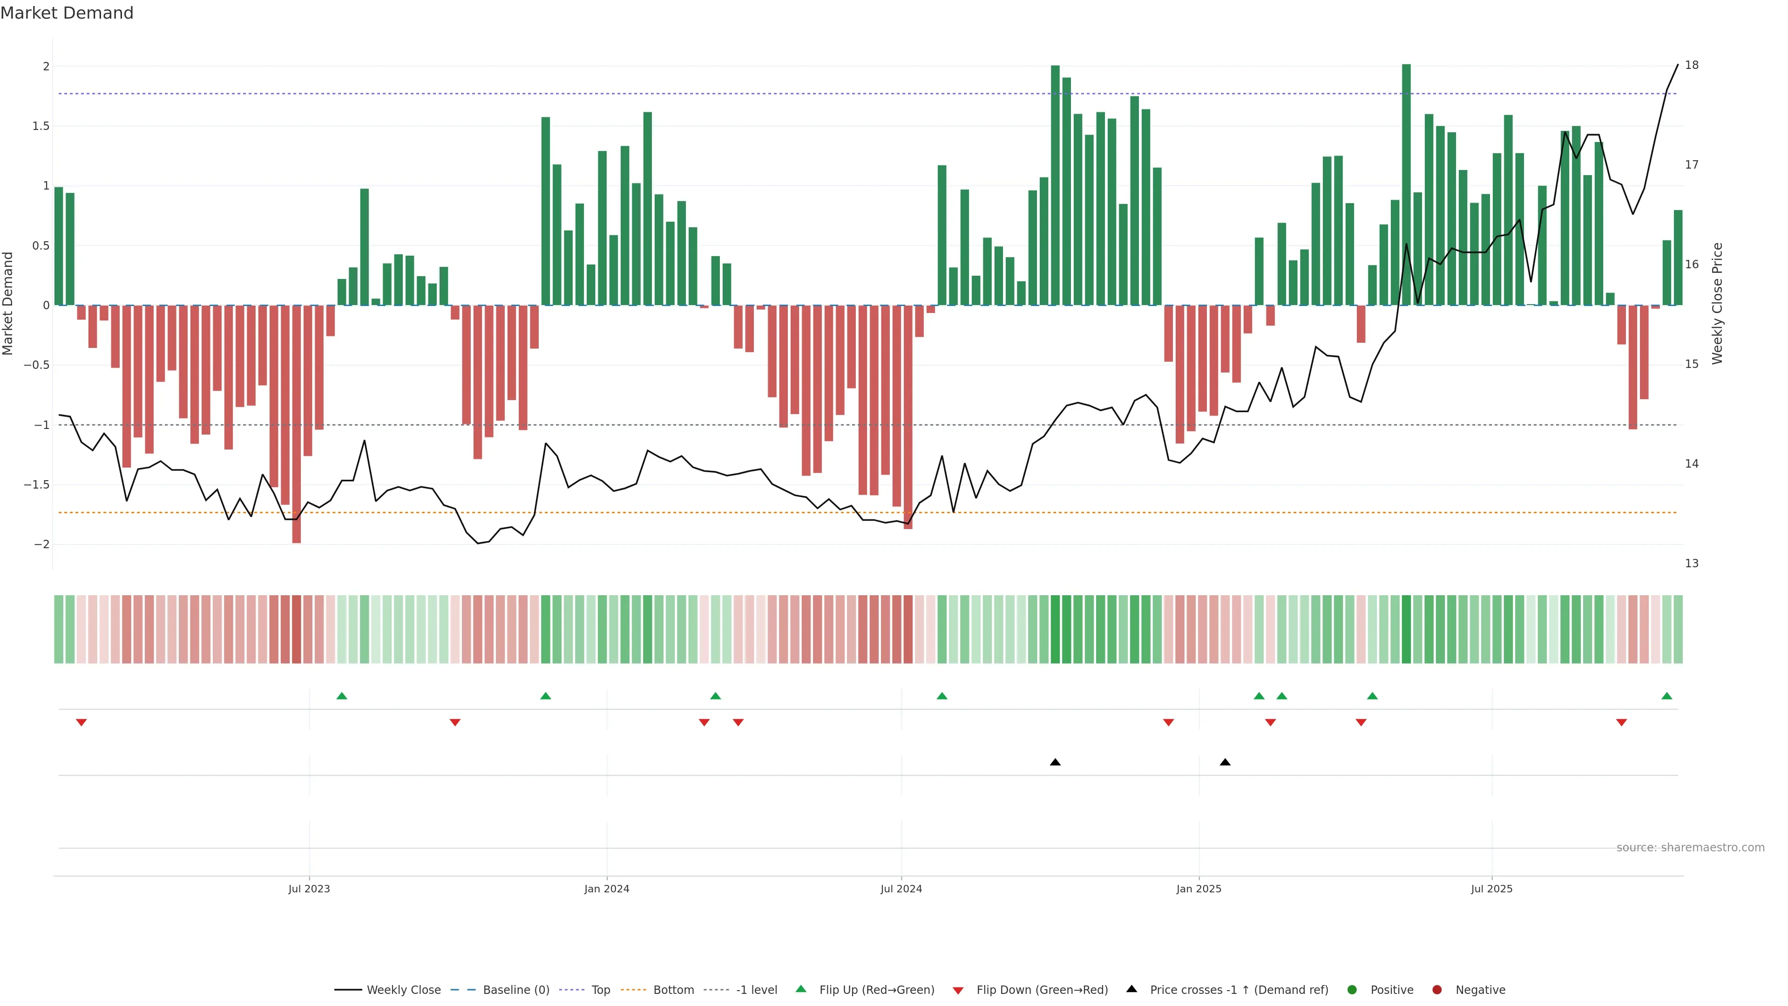Click the first black price-cross triangle marker
This screenshot has height=1006, width=1788.
pyautogui.click(x=1055, y=762)
